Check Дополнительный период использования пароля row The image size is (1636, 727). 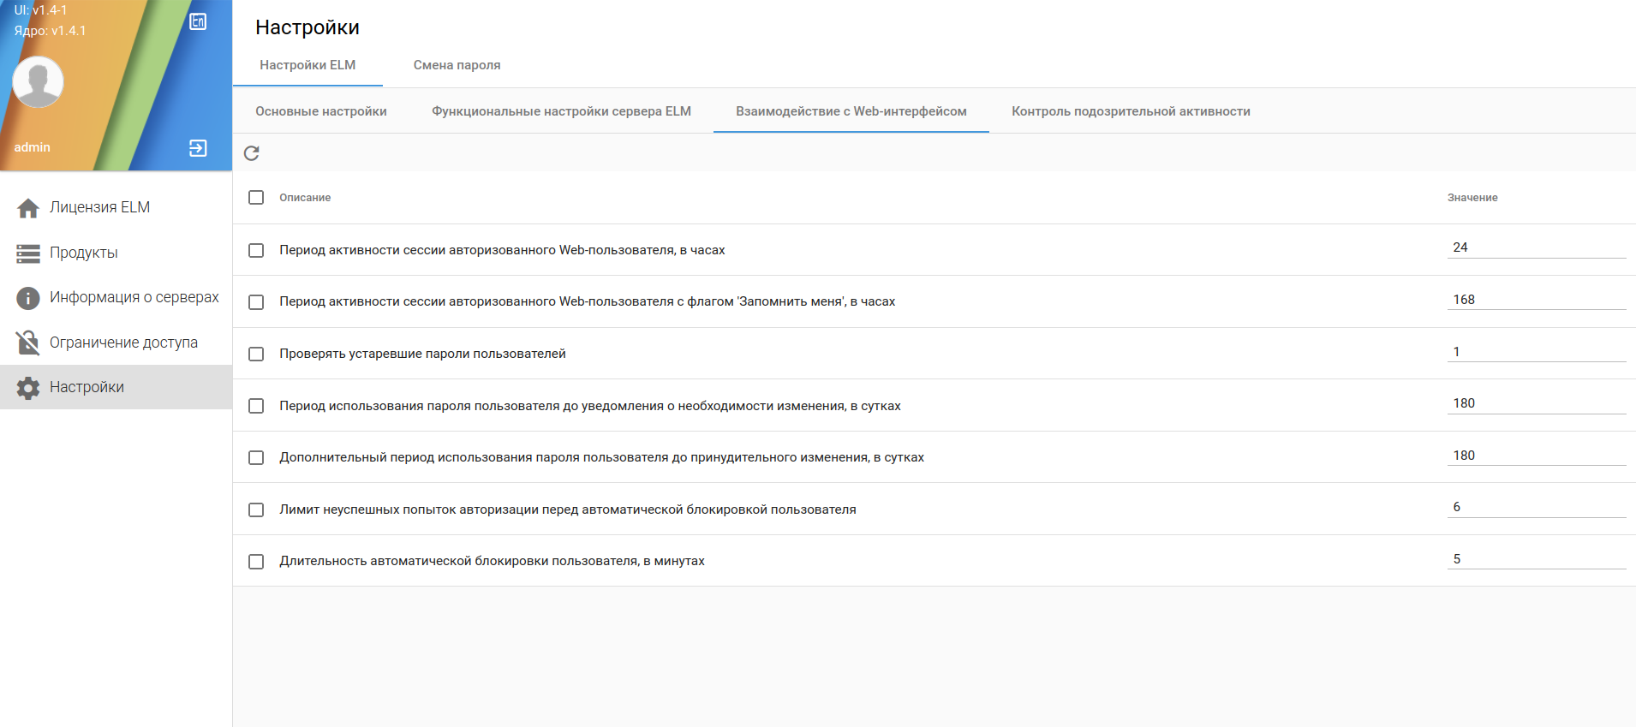point(256,457)
